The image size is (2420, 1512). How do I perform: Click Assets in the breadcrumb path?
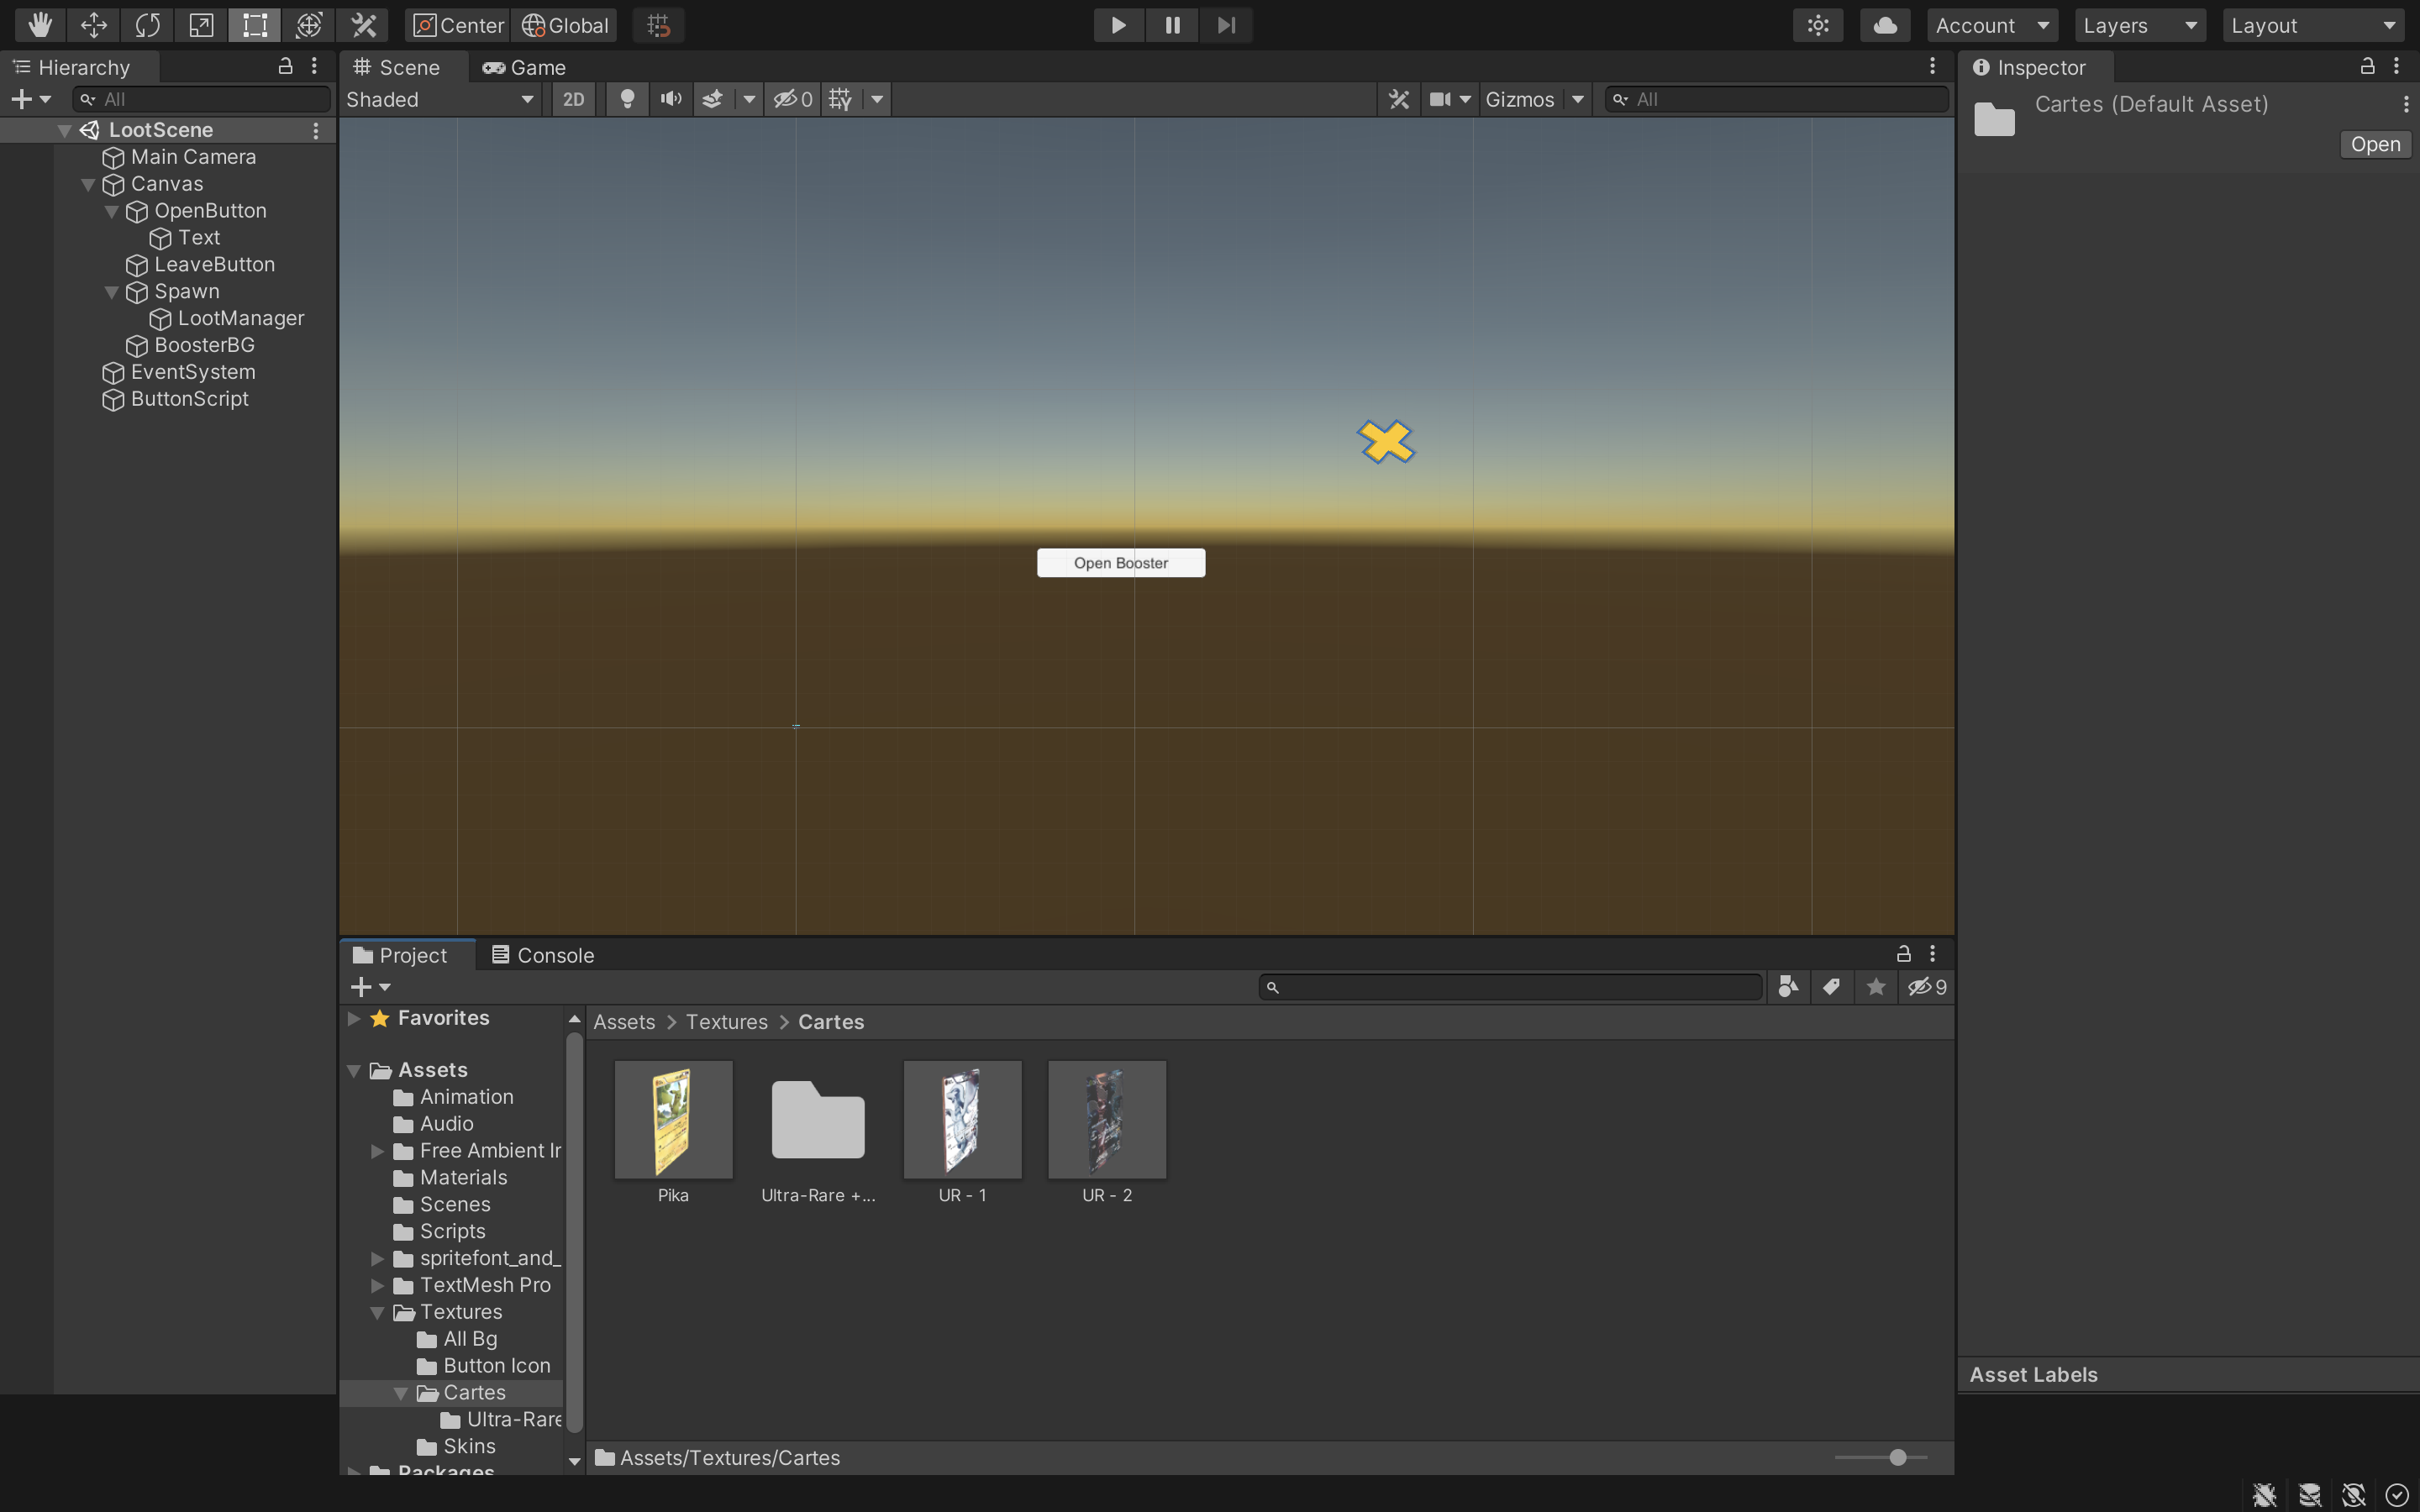point(624,1022)
